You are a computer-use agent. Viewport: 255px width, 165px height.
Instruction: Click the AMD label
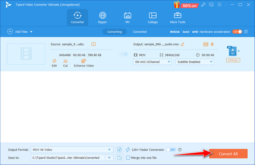coord(195,32)
